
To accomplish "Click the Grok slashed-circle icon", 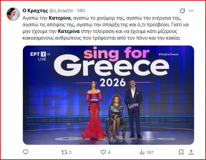I will [x=182, y=10].
